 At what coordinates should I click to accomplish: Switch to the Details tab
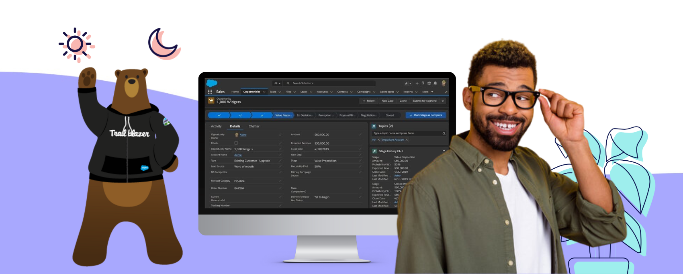pyautogui.click(x=235, y=126)
